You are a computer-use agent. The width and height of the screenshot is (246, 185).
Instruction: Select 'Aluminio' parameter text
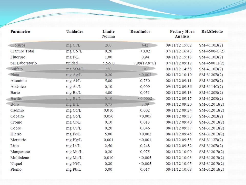point(18,81)
